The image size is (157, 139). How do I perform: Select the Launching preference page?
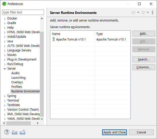pos(18,78)
